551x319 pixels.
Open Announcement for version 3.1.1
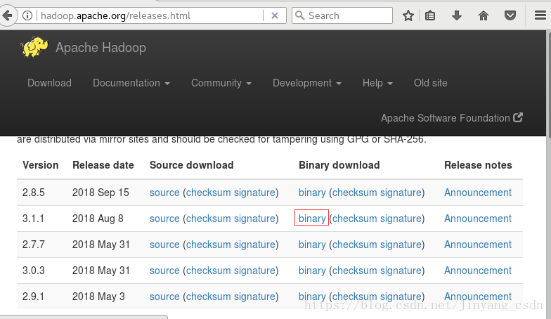478,219
